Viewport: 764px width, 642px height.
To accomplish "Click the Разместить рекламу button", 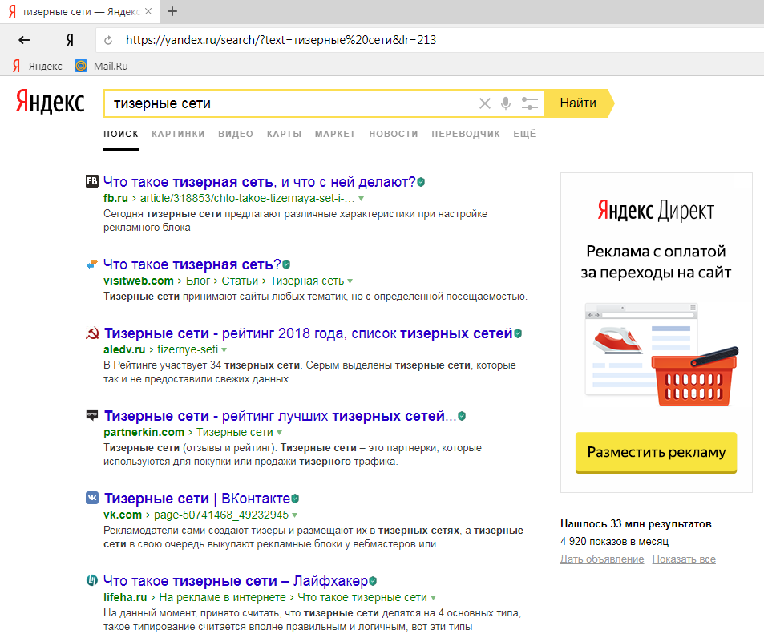I will (656, 453).
